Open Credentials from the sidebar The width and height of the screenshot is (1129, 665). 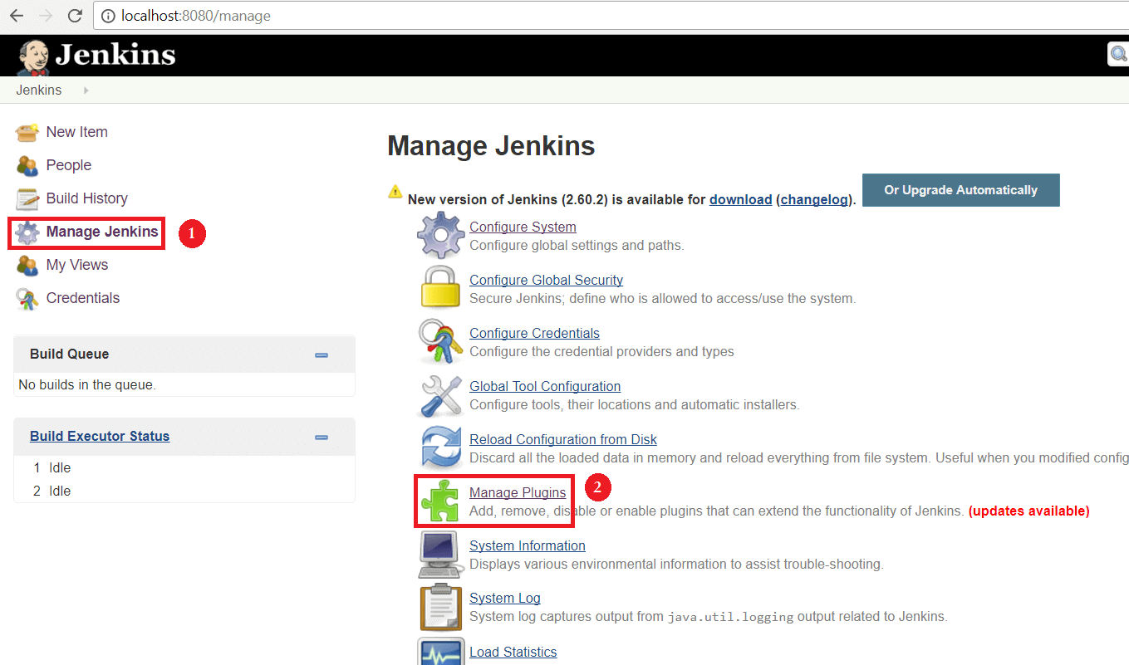[x=83, y=298]
